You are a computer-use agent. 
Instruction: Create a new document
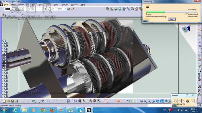pos(4,101)
